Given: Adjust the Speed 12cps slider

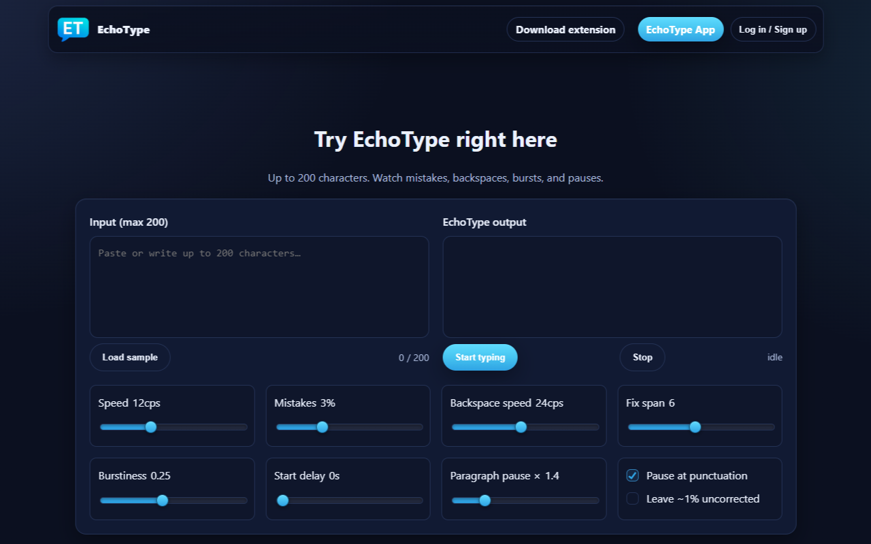Looking at the screenshot, I should pos(174,427).
